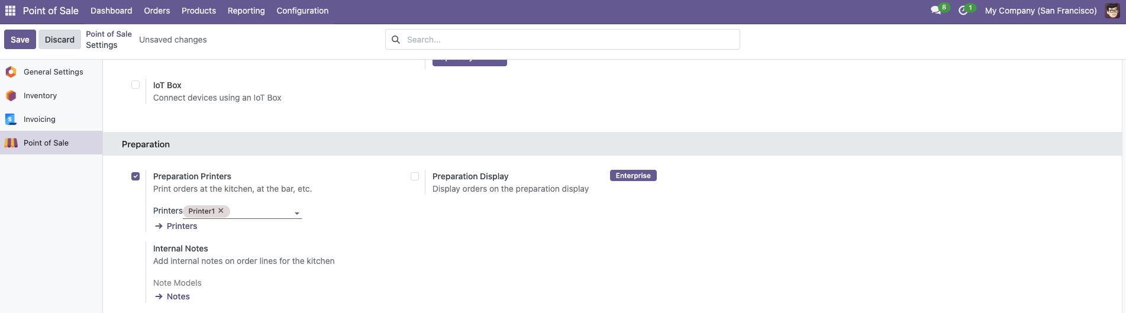Click the Preparation section header
1126x313 pixels.
[146, 144]
